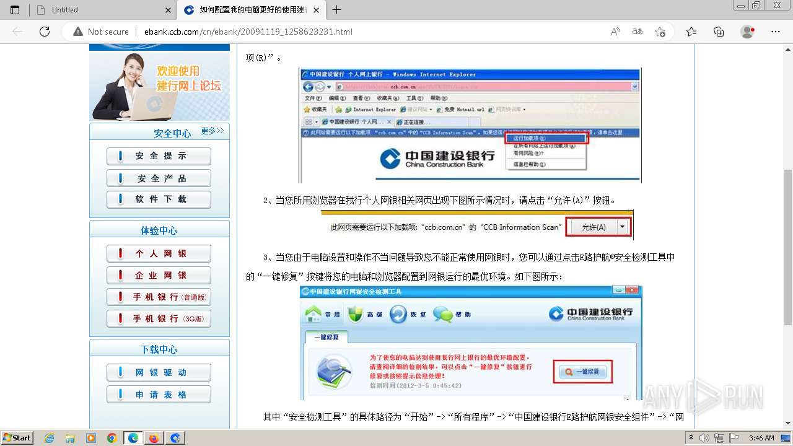Click the Internet Explorer add-on screenshot image
This screenshot has height=446, width=793.
tap(470, 125)
